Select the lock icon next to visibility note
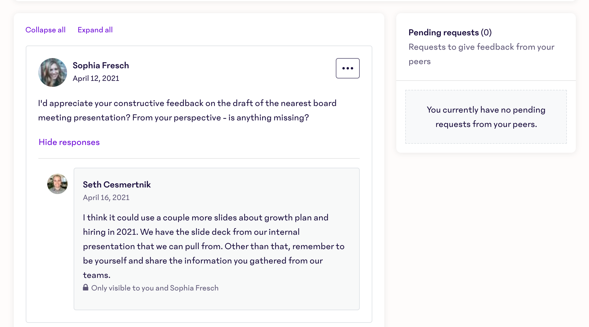 click(x=86, y=287)
